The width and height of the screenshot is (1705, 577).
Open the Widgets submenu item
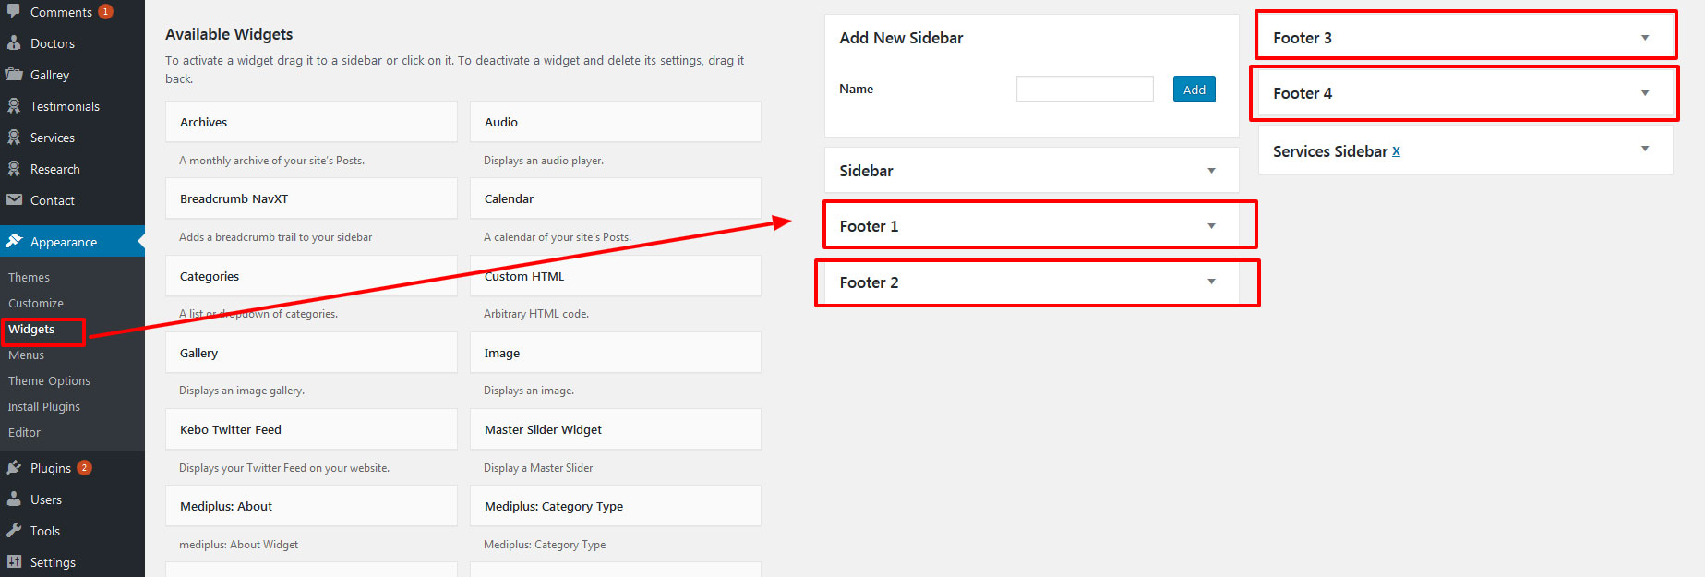coord(31,329)
